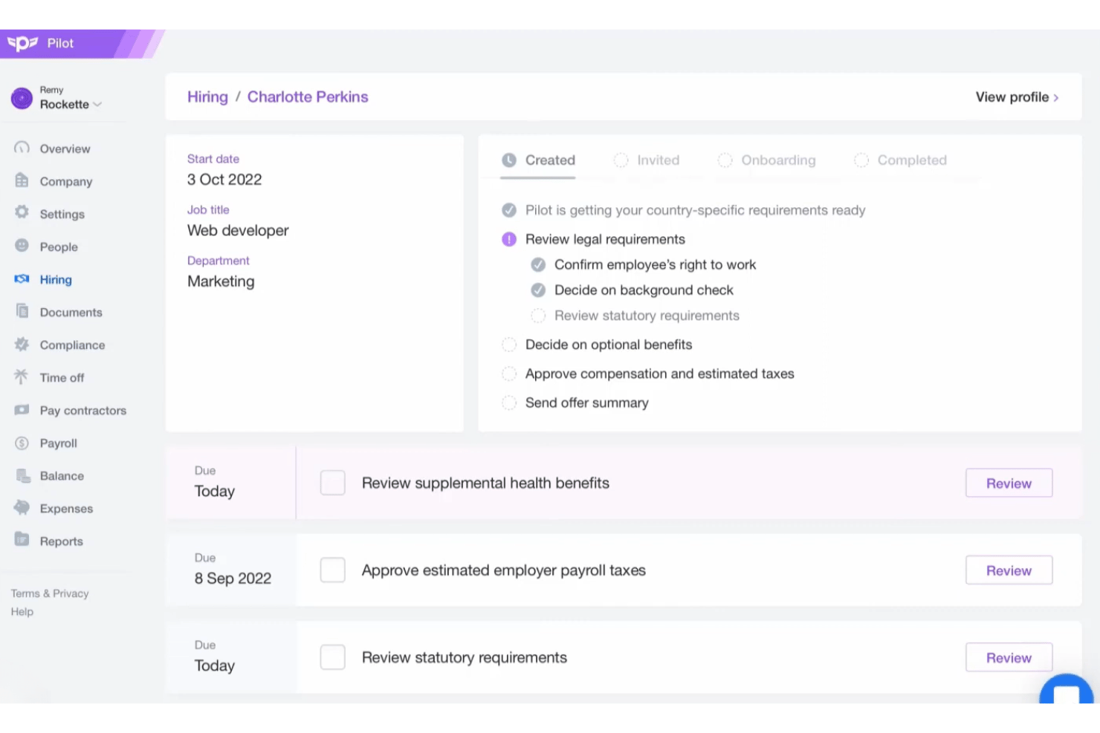Click the Company building icon
This screenshot has width=1100, height=733.
[22, 180]
